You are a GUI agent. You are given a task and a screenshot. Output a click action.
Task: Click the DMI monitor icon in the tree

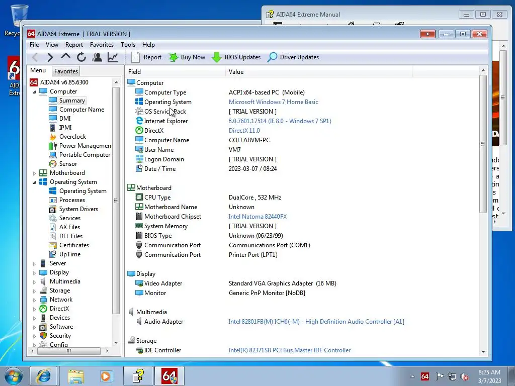click(x=52, y=119)
